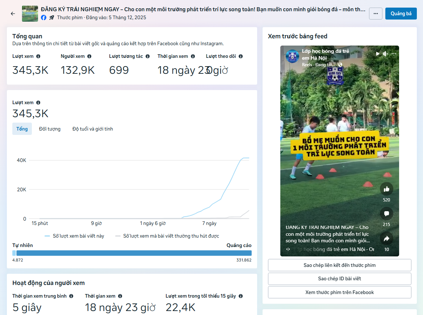Viewport: 423px width, 315px height.
Task: Toggle sound with the reel preview mute icon
Action: 385,54
